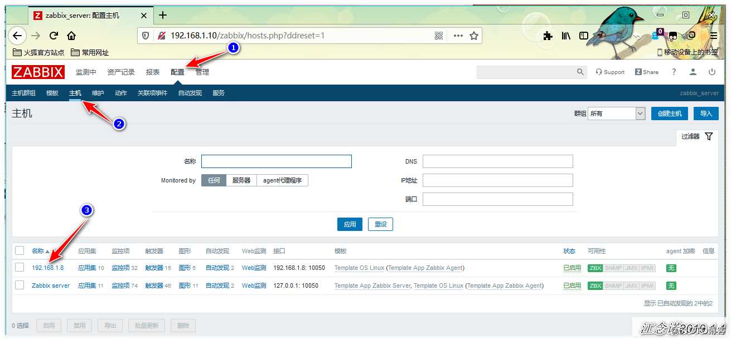The image size is (731, 340).
Task: Click the Zabbix search magnifier icon
Action: click(580, 72)
